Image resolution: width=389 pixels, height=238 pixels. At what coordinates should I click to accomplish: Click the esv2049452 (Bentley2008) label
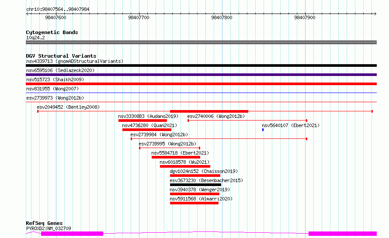(68, 107)
